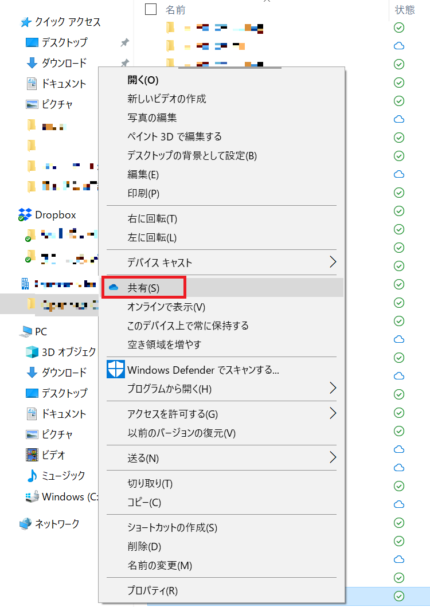430x607 pixels.
Task: Expand デバイス キャスト submenu arrow
Action: pyautogui.click(x=333, y=262)
